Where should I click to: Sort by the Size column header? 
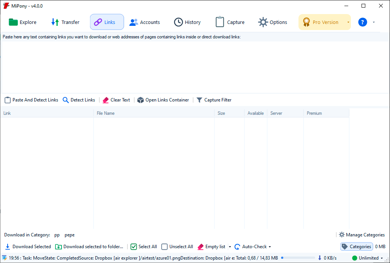229,113
